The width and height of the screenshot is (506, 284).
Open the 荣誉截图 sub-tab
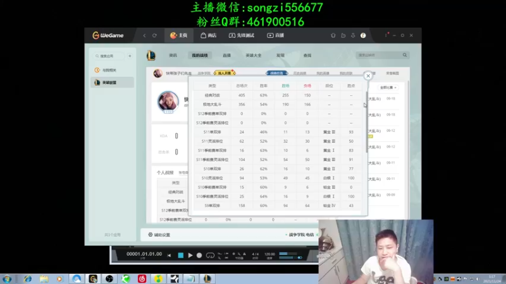pyautogui.click(x=392, y=73)
